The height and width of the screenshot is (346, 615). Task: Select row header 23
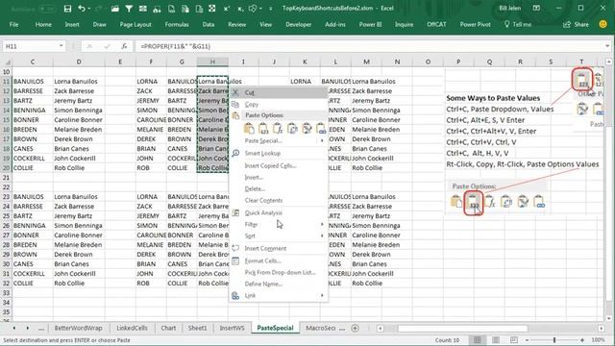tap(6, 196)
